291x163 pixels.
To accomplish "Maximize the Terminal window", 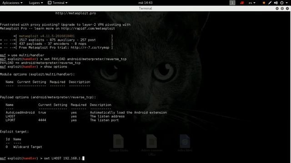I will point(282,9).
